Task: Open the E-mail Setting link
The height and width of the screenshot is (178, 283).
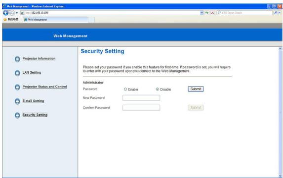Action: tap(33, 101)
